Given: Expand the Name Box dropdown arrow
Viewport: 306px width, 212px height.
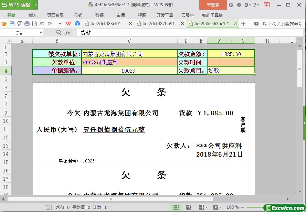Looking at the screenshot, I should point(41,33).
